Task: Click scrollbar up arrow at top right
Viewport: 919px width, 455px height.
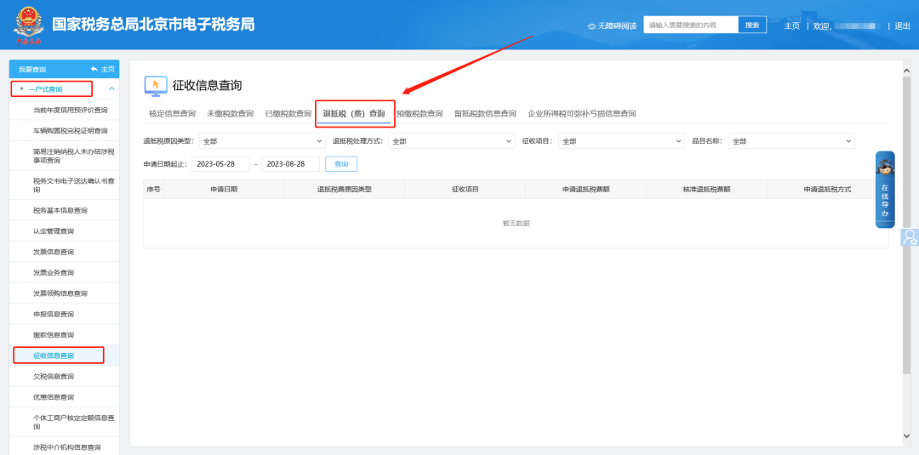Action: point(907,70)
